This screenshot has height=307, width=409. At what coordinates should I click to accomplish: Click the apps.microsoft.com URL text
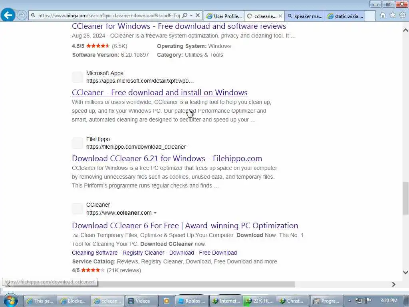[140, 81]
